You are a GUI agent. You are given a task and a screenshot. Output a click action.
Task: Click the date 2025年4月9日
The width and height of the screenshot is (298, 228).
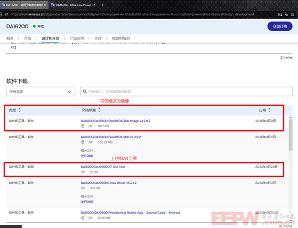(x=265, y=121)
